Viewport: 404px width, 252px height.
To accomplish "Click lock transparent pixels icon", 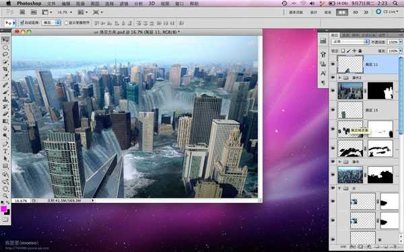I will (343, 51).
